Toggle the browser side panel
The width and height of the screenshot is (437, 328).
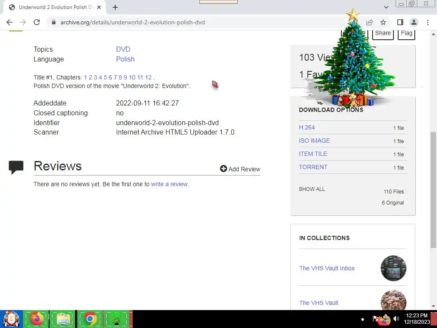coord(400,22)
